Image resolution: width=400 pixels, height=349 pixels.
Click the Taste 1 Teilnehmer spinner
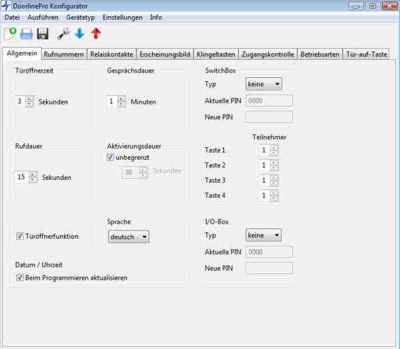pyautogui.click(x=269, y=150)
